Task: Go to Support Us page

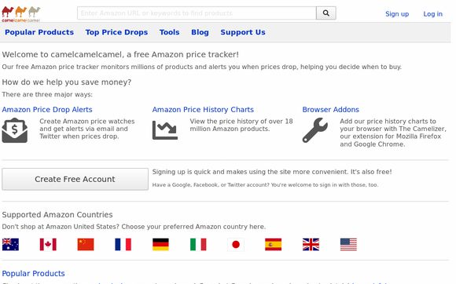Action: click(x=243, y=32)
